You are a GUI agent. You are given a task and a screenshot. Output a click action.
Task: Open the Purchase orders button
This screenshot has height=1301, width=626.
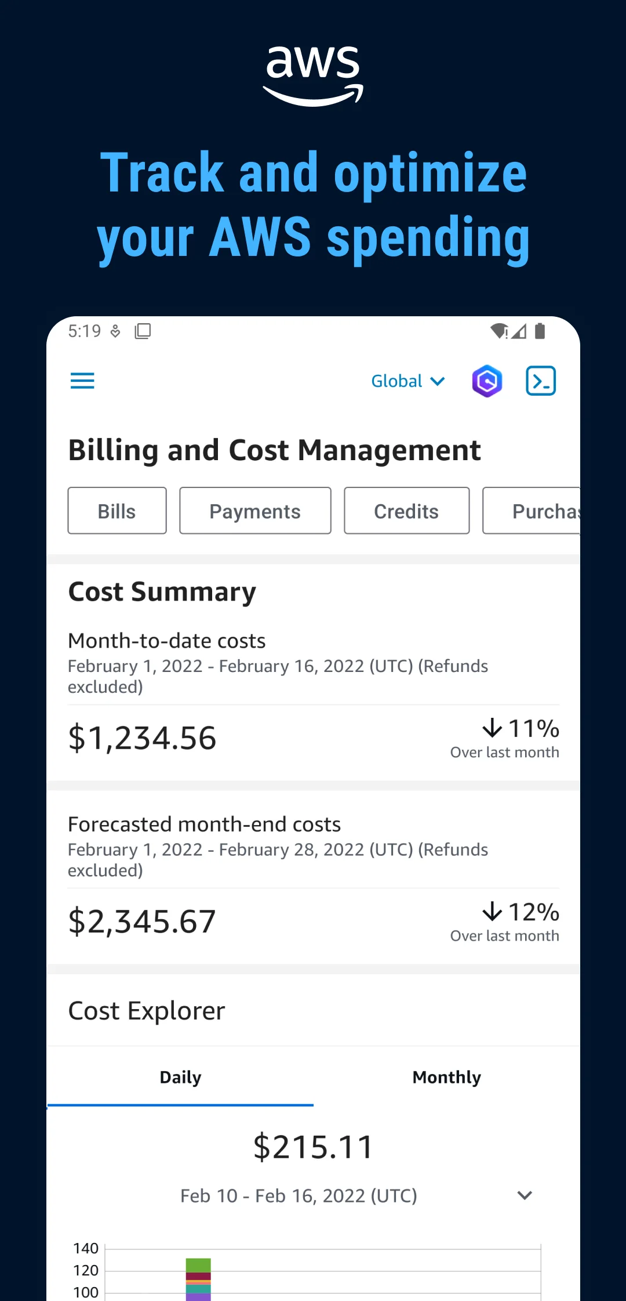[532, 511]
